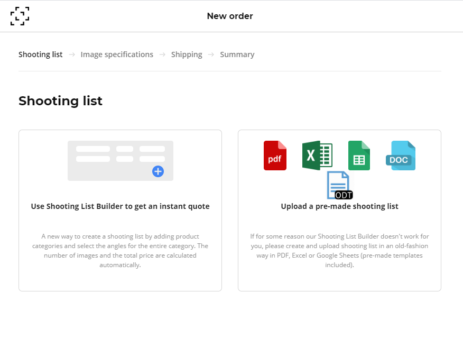The image size is (463, 347).
Task: Choose Upload a pre-made shooting list
Action: click(x=339, y=206)
